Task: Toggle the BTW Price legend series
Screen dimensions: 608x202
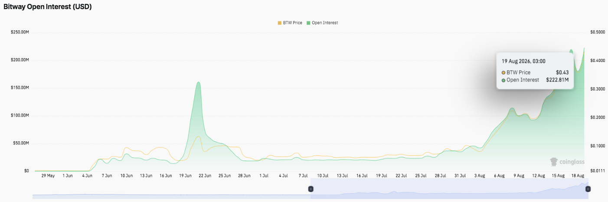Action: [290, 23]
